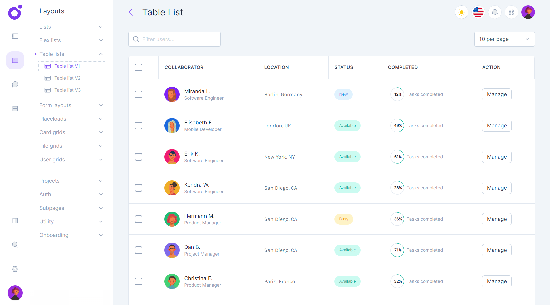Open the chat bubble icon in the sidebar
The height and width of the screenshot is (305, 550).
tap(15, 84)
